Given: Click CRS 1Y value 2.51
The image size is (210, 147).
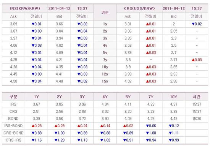Looking at the screenshot, I should (36, 111).
